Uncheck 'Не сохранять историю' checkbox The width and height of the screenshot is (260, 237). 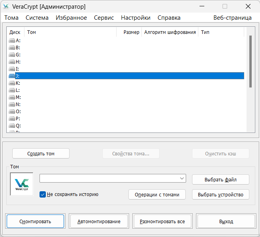tap(43, 194)
